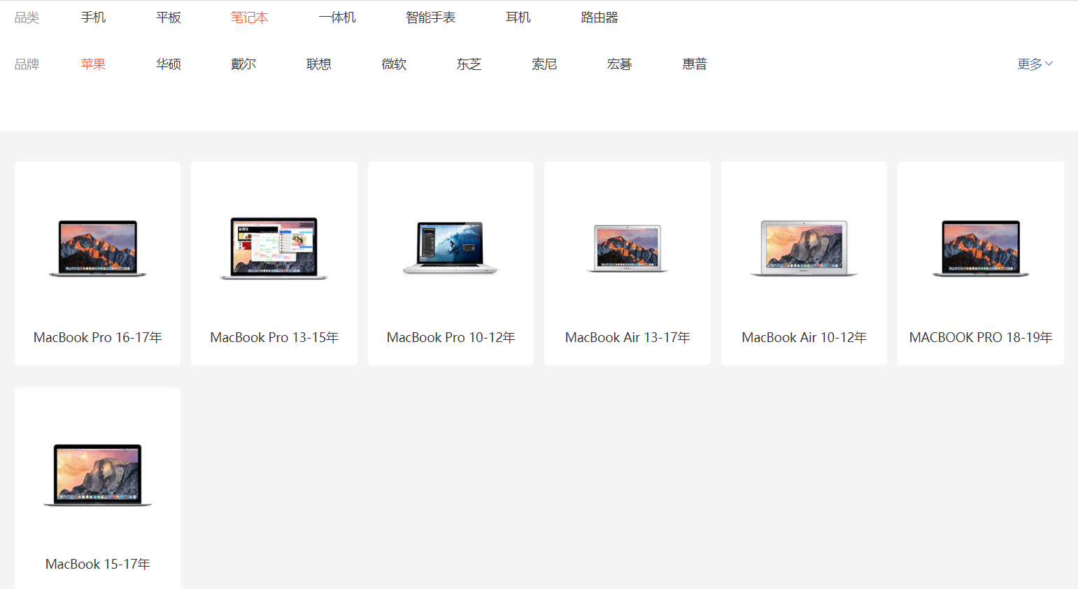Open MacBook 15-17年 laptop image
This screenshot has width=1078, height=589.
click(x=97, y=474)
